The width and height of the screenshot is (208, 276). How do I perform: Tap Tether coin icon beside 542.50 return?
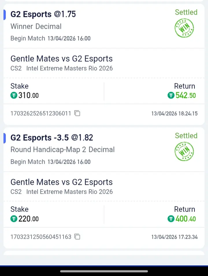click(171, 95)
